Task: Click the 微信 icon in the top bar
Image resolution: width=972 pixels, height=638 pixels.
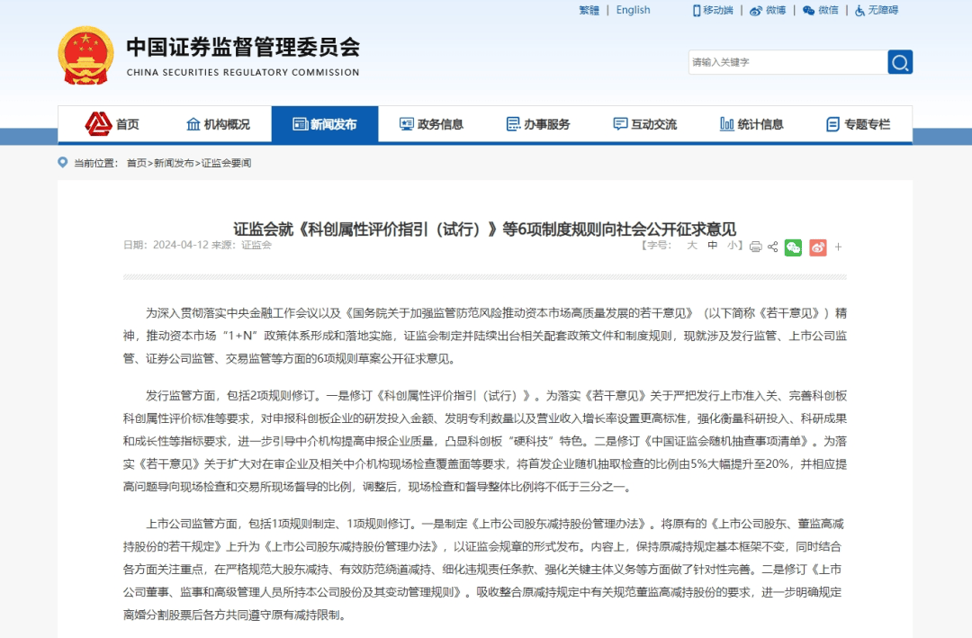Action: 808,10
